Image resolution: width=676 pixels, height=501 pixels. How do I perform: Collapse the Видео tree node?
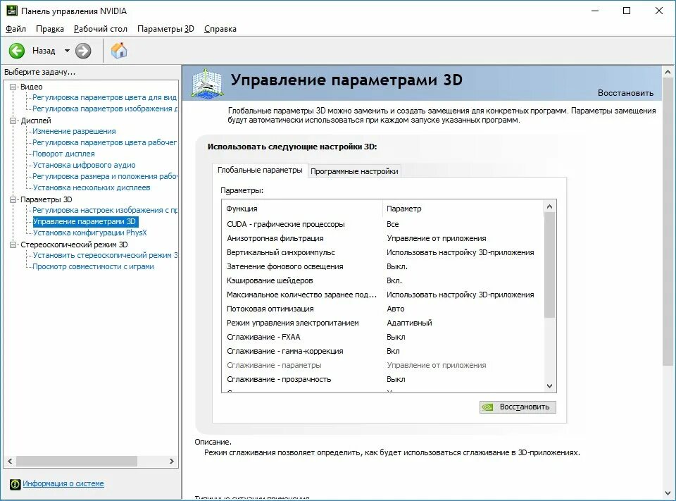[x=13, y=87]
